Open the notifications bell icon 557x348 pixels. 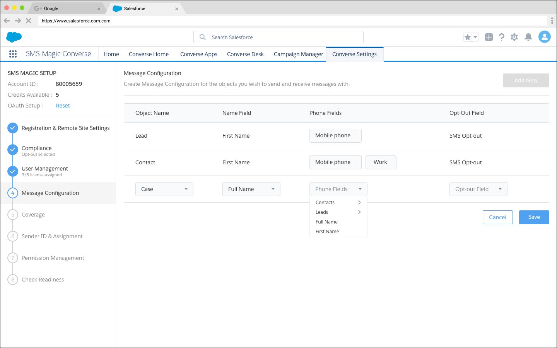(x=528, y=37)
